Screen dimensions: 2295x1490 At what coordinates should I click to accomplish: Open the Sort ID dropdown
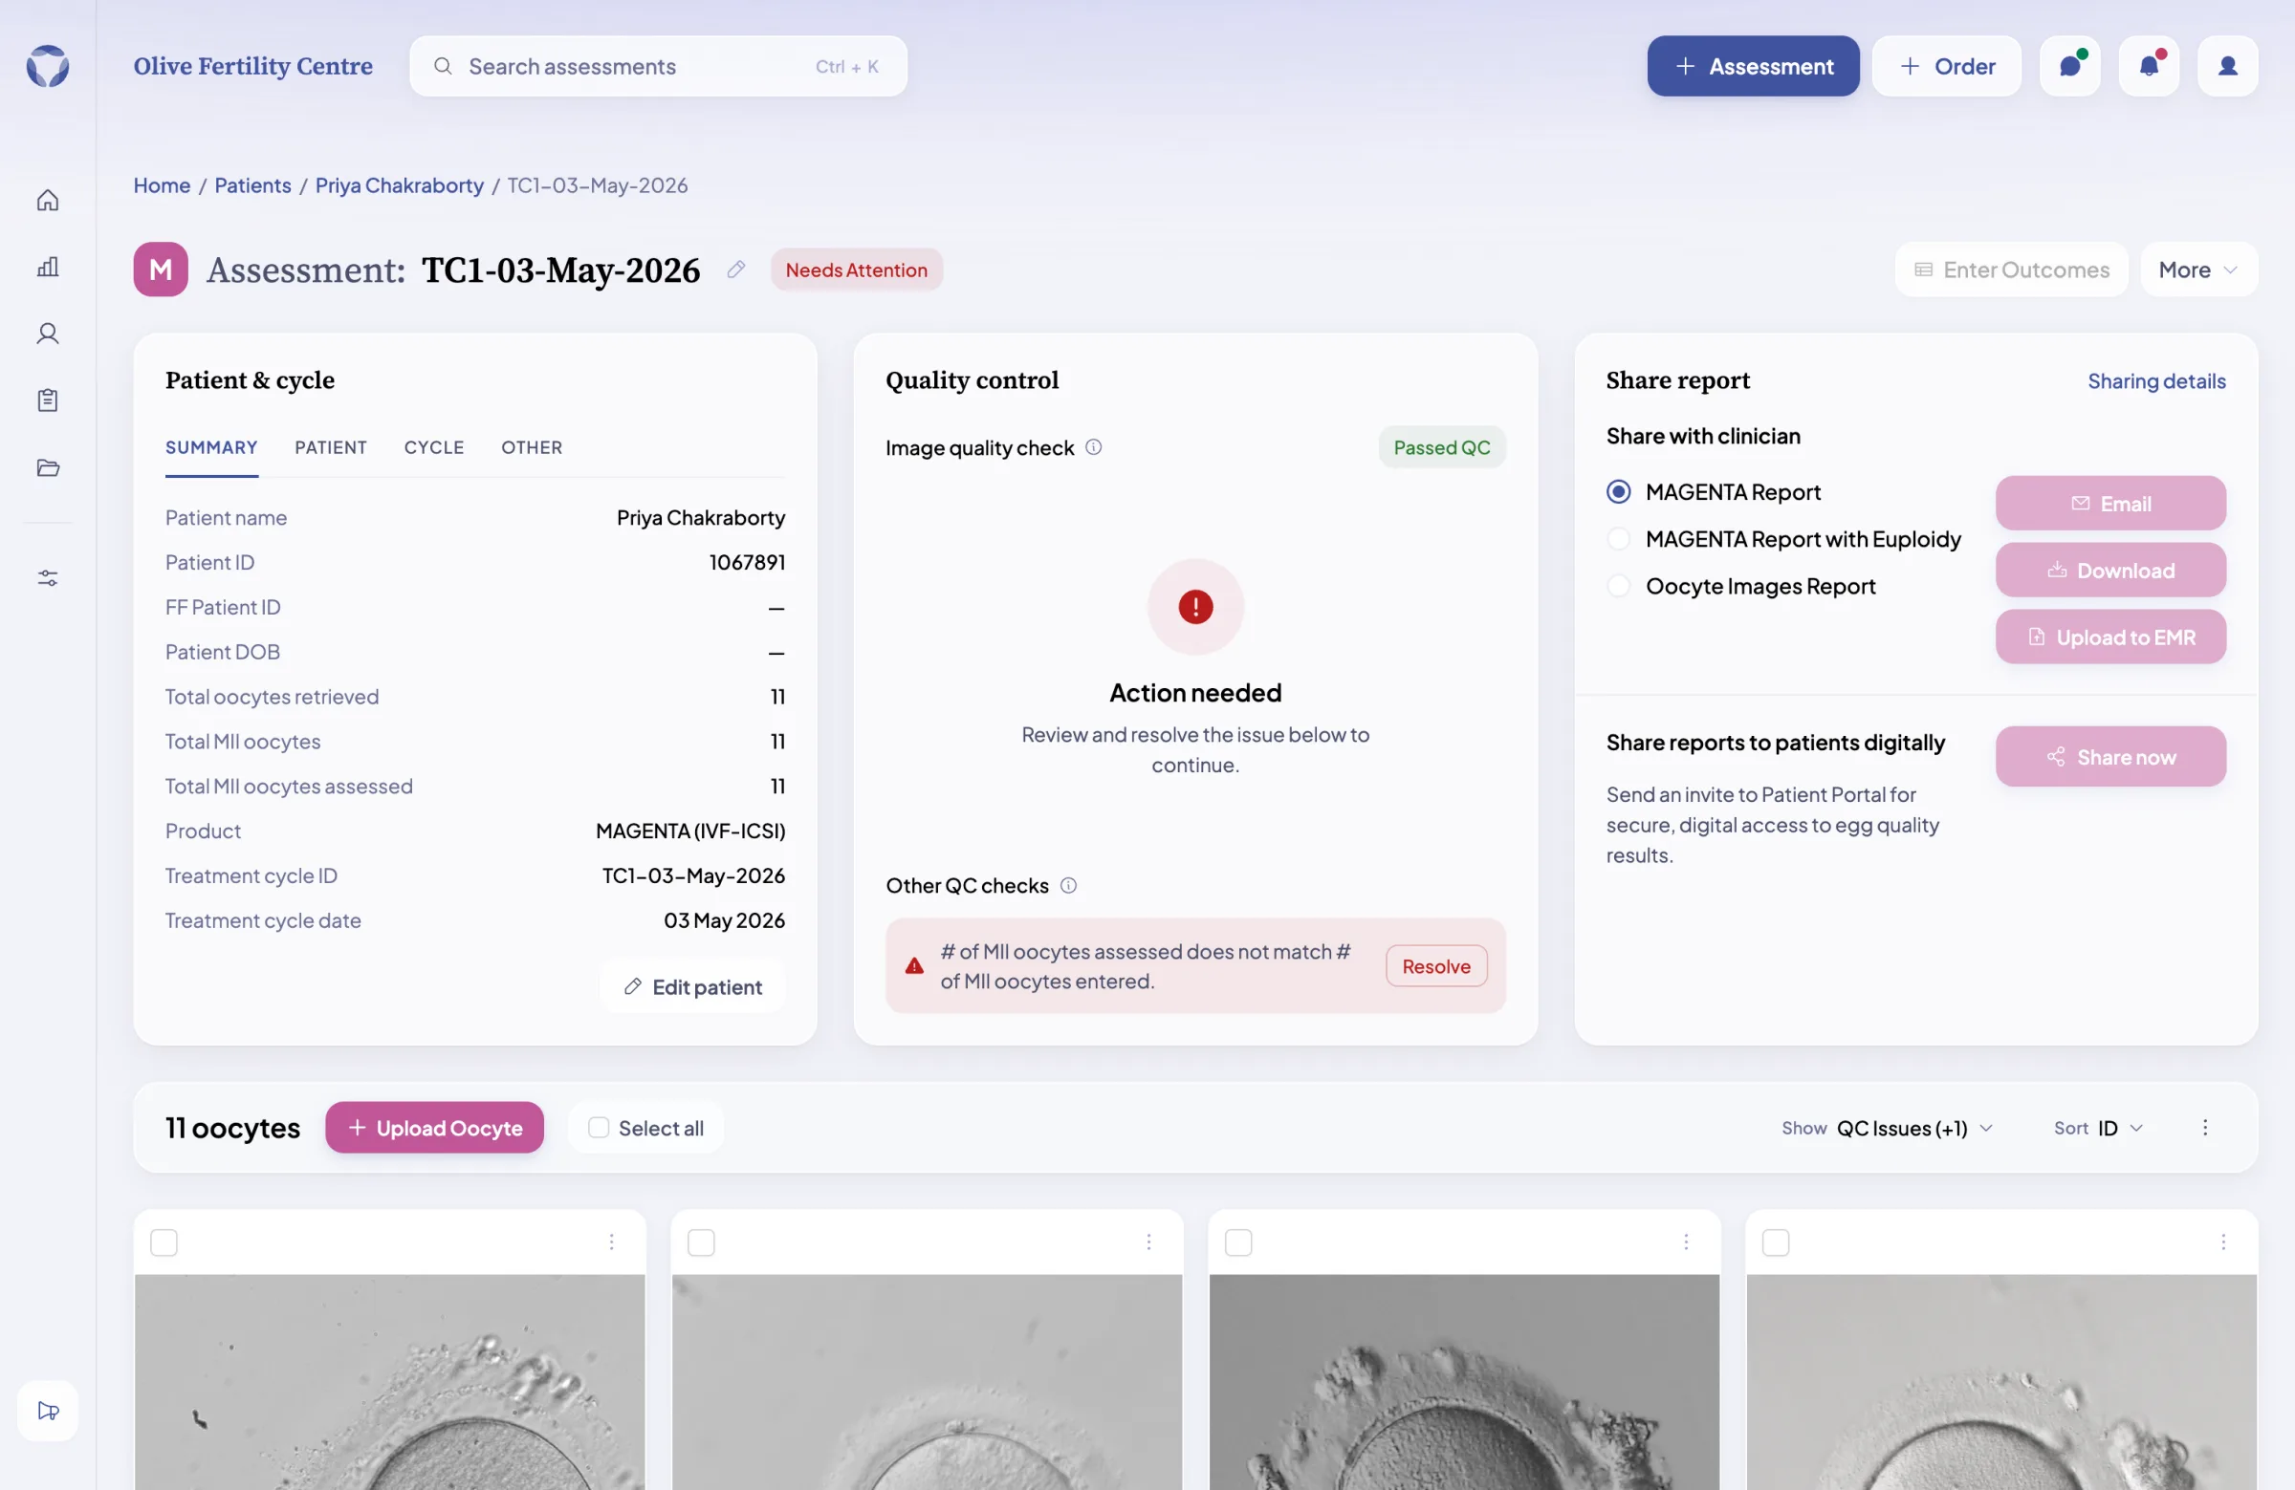(x=2098, y=1128)
